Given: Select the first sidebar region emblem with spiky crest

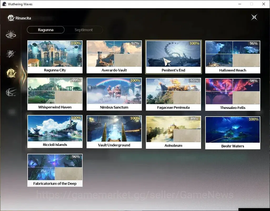Looking at the screenshot, I should click(x=11, y=34).
